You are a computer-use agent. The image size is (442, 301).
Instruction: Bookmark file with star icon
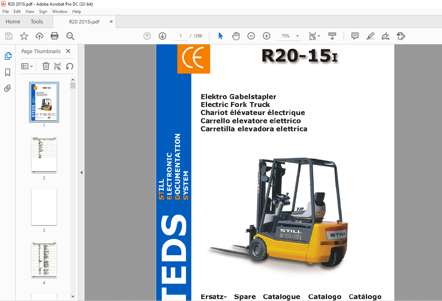click(x=24, y=36)
